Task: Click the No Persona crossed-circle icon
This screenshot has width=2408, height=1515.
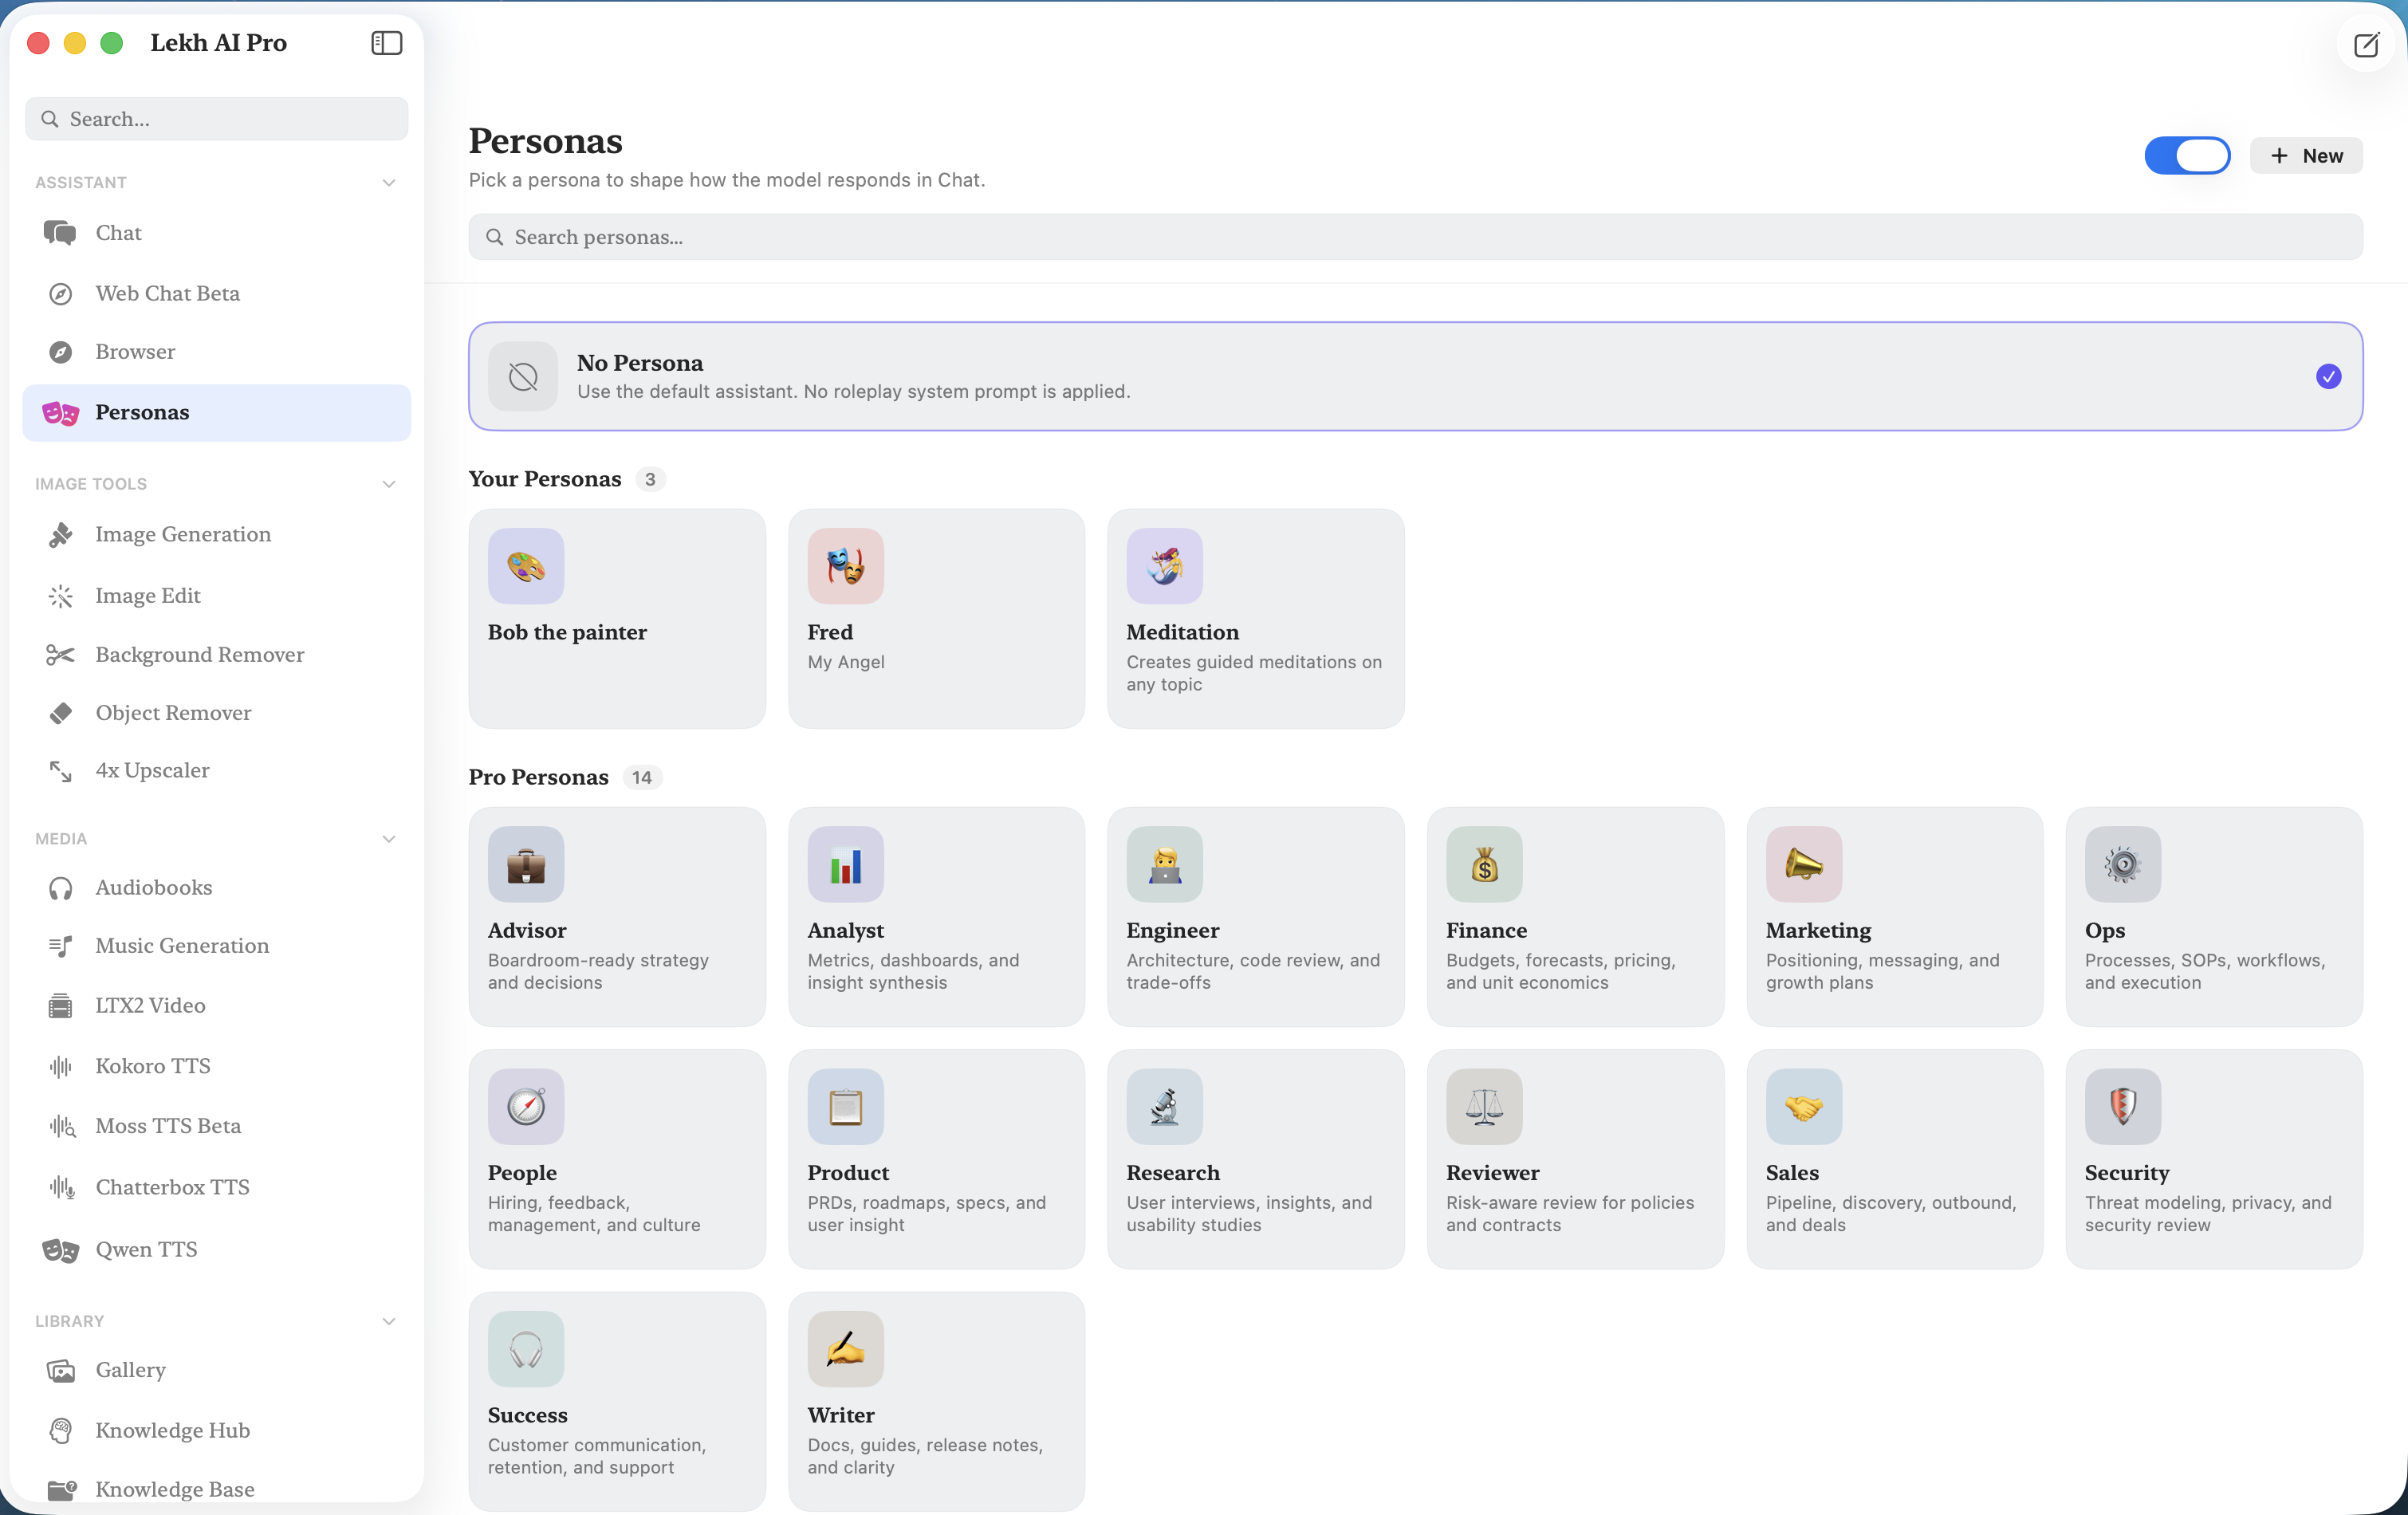Action: (x=523, y=376)
